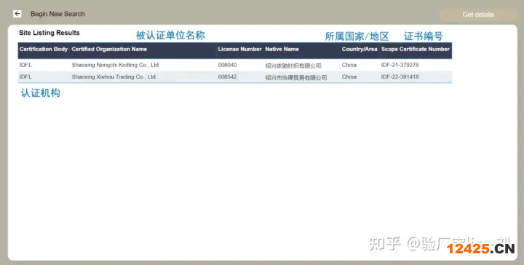Click the back arrow icon
This screenshot has height=265, width=524.
click(17, 14)
